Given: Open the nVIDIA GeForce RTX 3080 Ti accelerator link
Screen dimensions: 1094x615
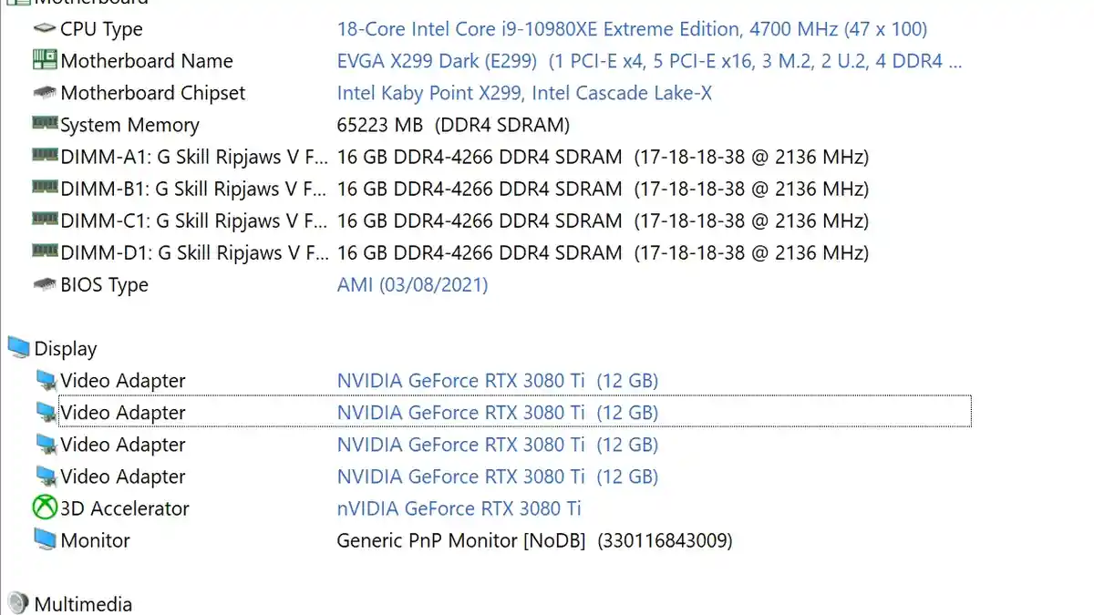Looking at the screenshot, I should coord(459,508).
